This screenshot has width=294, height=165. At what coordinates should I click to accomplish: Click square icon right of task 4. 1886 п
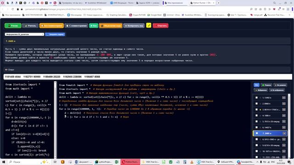click(284, 115)
